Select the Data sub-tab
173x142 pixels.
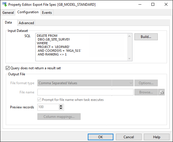pyautogui.click(x=8, y=22)
